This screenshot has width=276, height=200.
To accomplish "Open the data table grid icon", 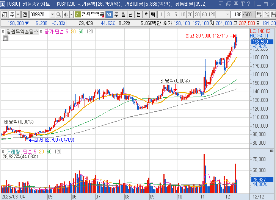I will [6, 38].
